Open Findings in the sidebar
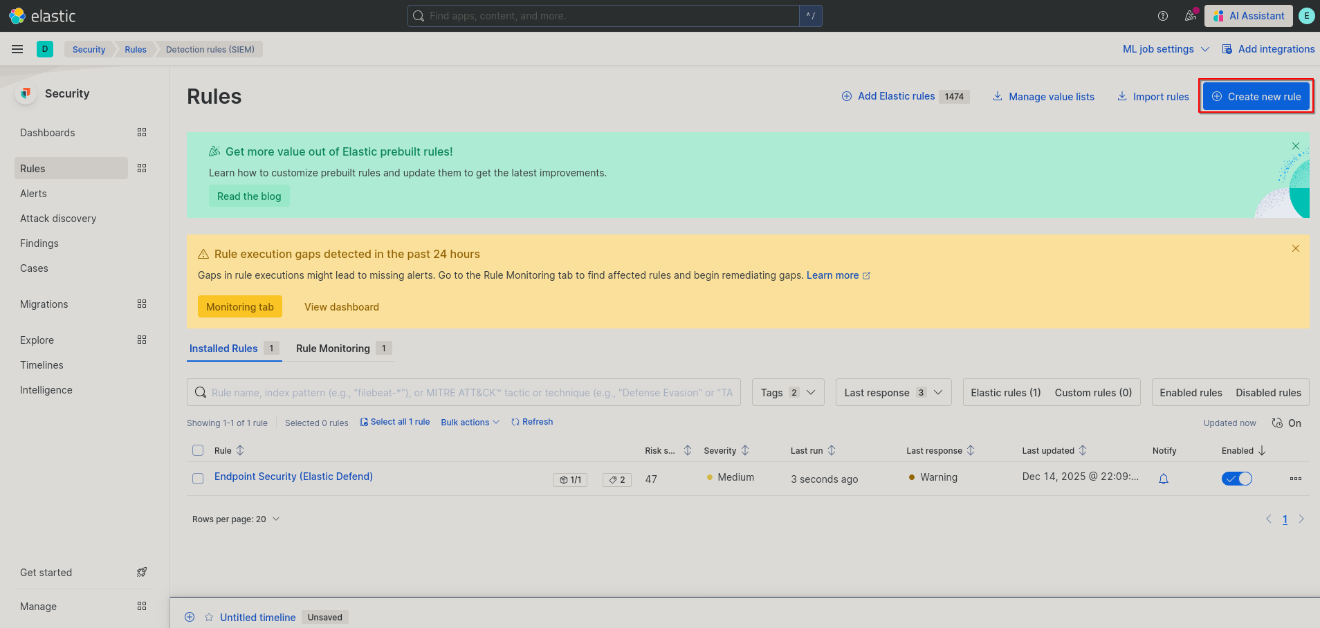Viewport: 1320px width, 628px height. pyautogui.click(x=39, y=243)
